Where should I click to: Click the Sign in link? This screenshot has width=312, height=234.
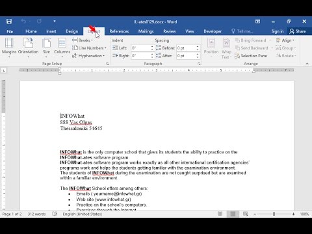point(278,31)
